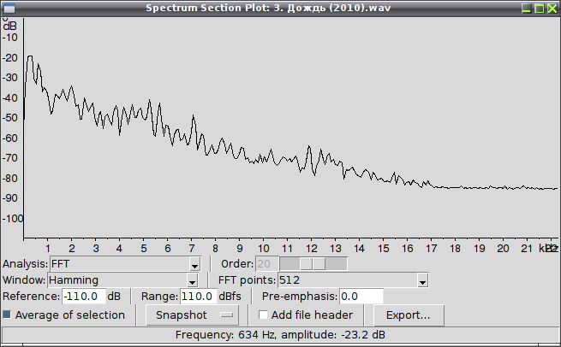
Task: Click the window menu icon in title bar
Action: pyautogui.click(x=9, y=9)
